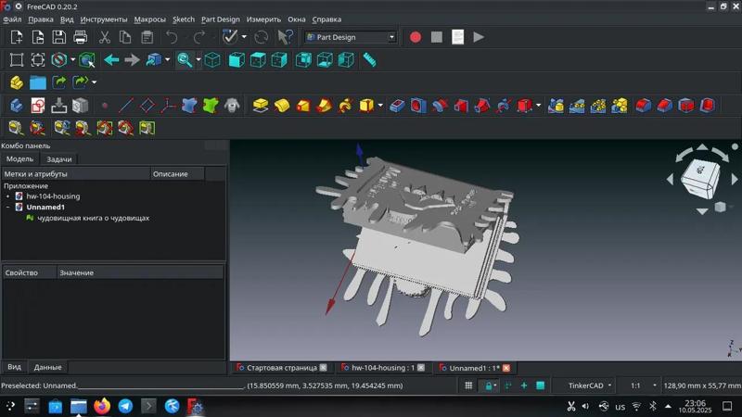Click the Pad tool icon
The width and height of the screenshot is (742, 417).
pos(261,106)
